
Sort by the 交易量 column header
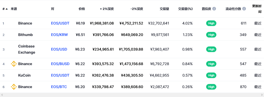164,9
